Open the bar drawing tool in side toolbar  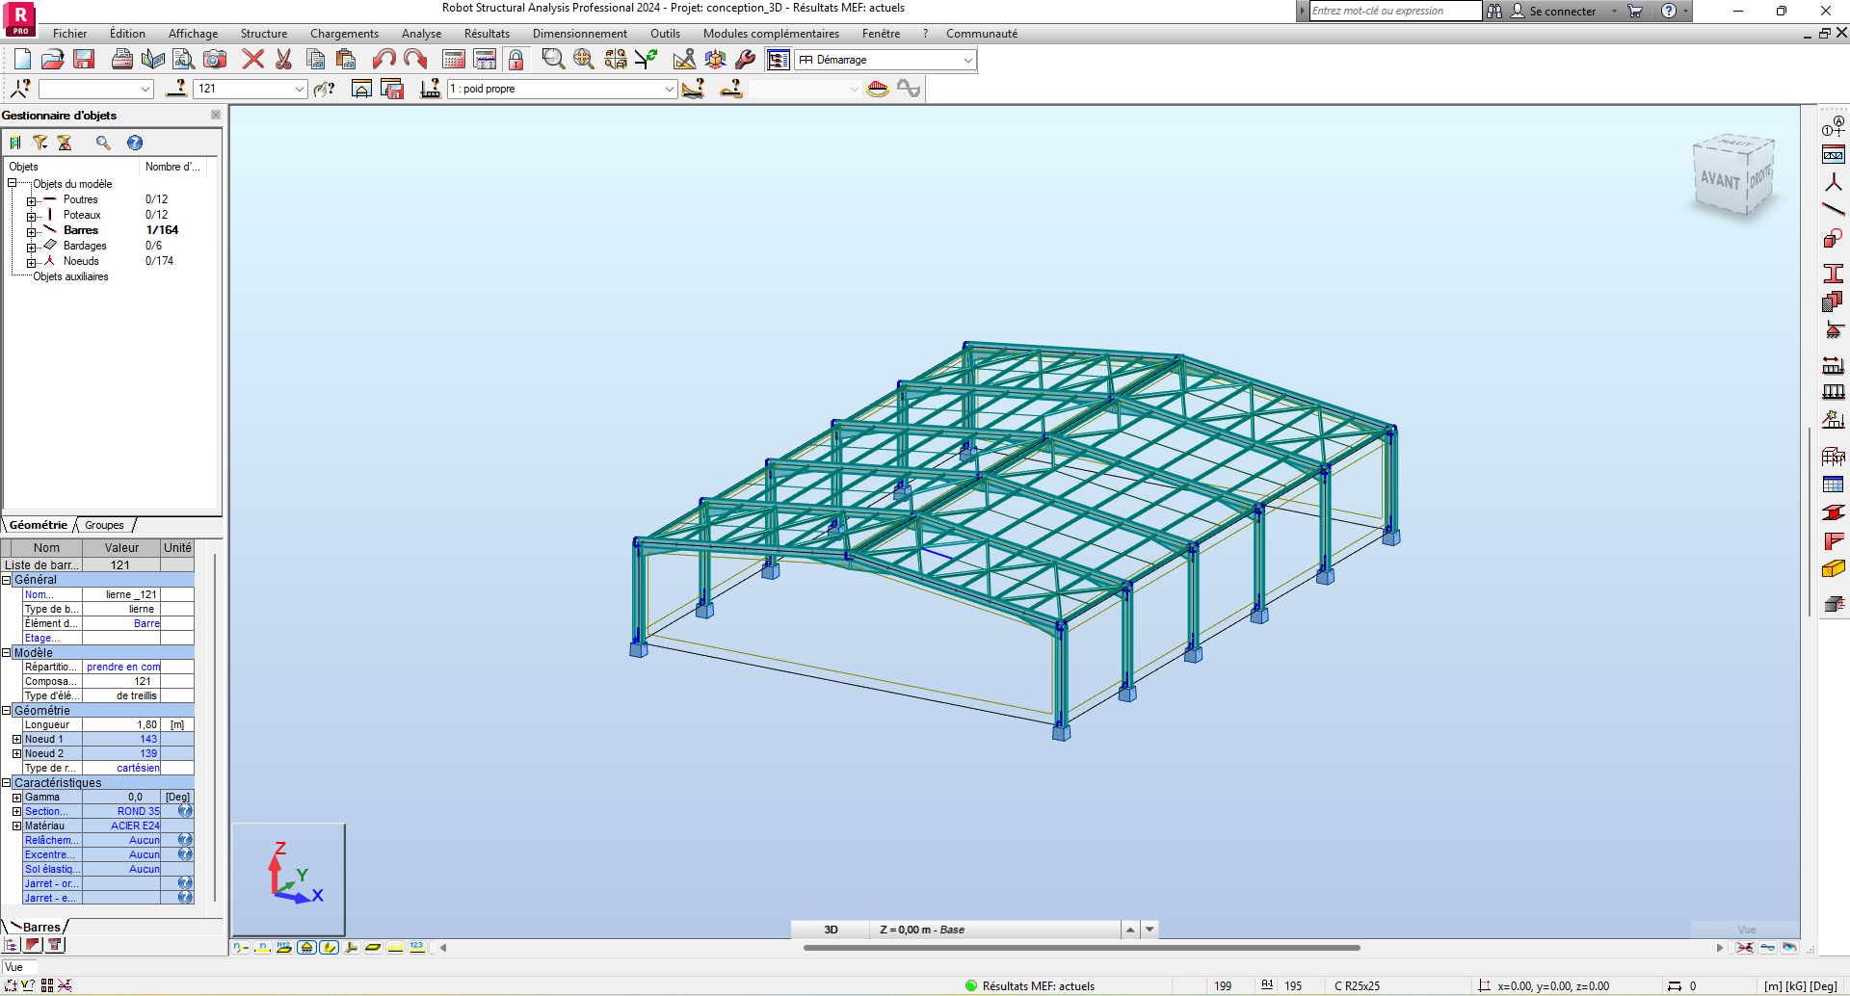[1834, 209]
